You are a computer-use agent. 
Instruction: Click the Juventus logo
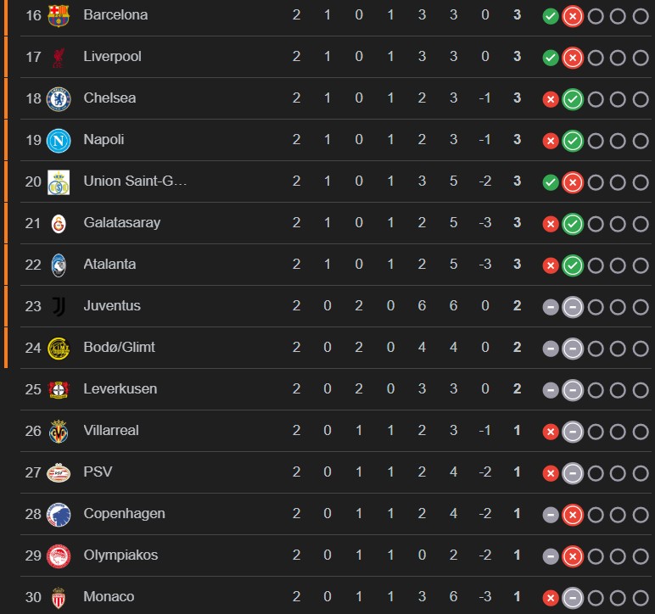[x=59, y=306]
